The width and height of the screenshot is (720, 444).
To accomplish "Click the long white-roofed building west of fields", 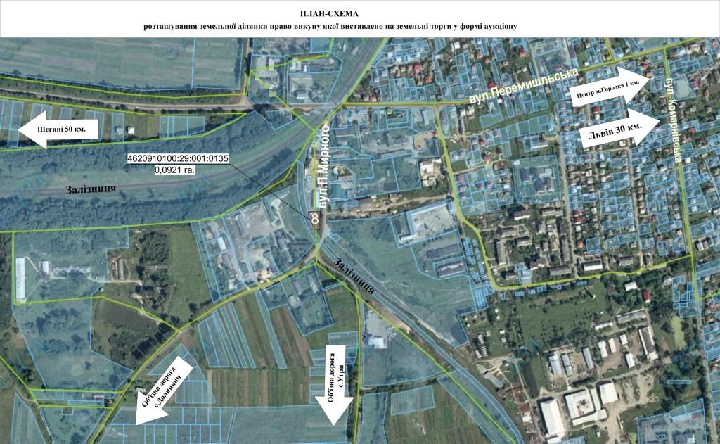I will click(20, 279).
